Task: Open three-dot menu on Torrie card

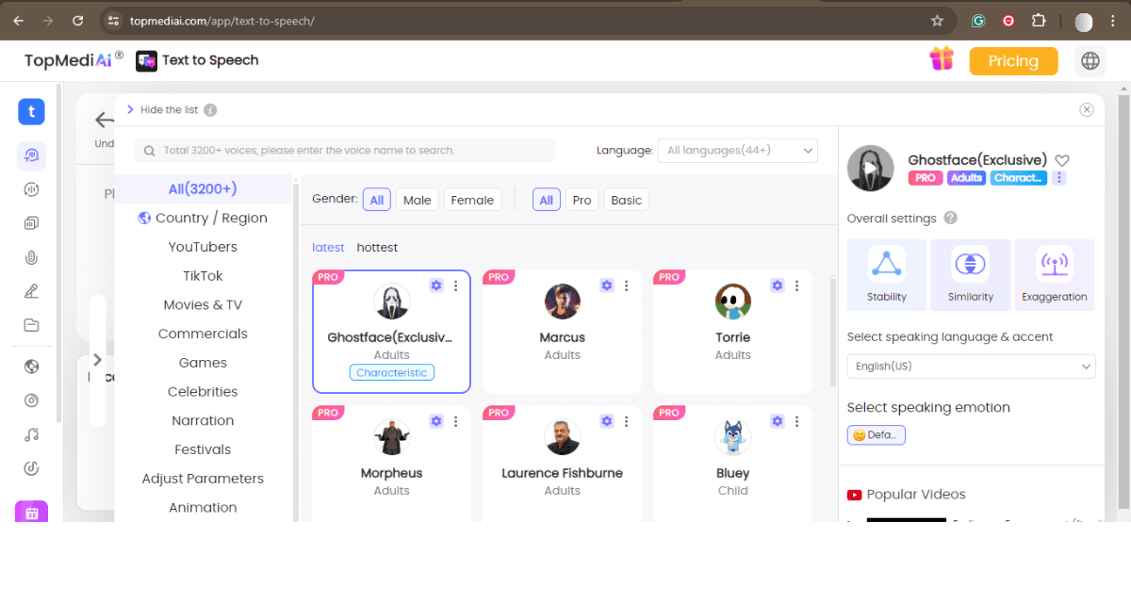Action: coord(796,285)
